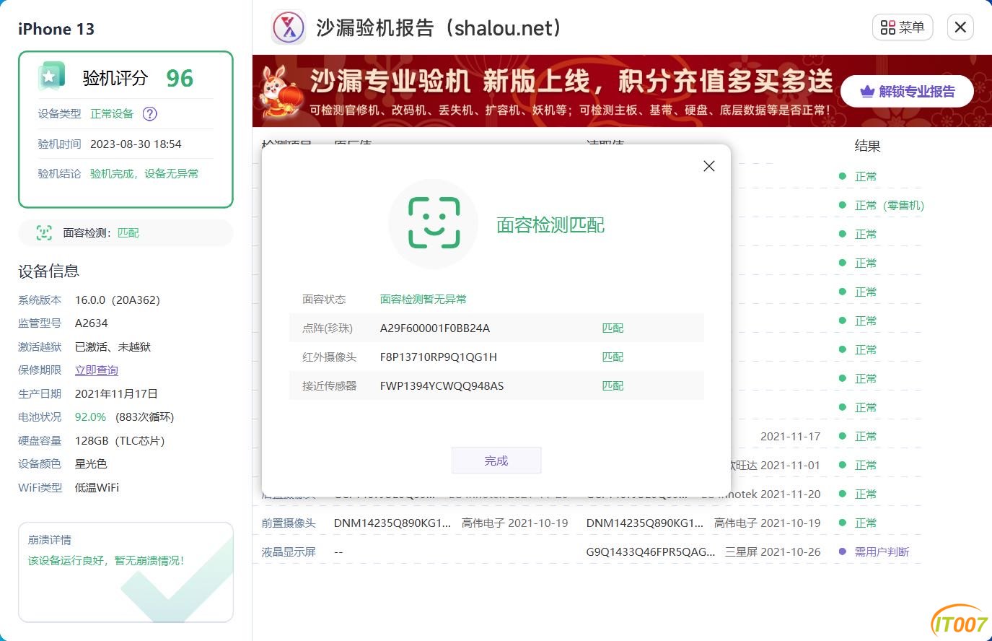Select the score value 96
The width and height of the screenshot is (992, 641).
tap(180, 78)
